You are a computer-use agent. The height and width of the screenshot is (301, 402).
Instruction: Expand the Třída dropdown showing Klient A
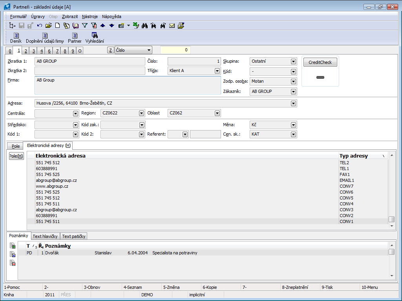click(x=217, y=71)
